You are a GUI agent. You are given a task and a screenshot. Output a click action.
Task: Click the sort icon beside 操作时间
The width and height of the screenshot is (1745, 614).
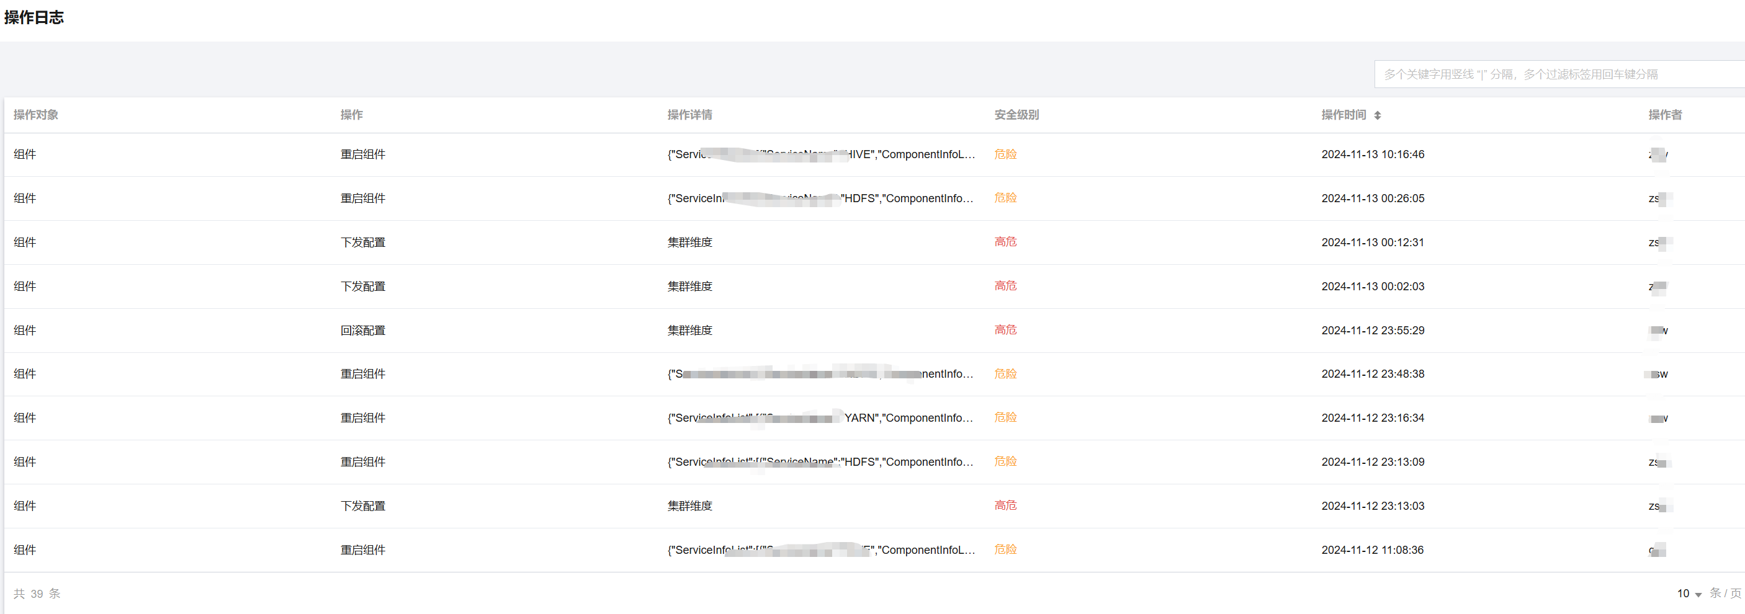(x=1377, y=116)
